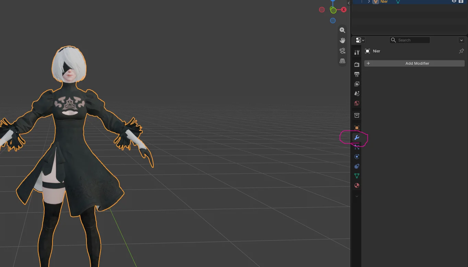Click the Nier object icon in properties header
Viewport: 468px width, 267px height.
367,51
